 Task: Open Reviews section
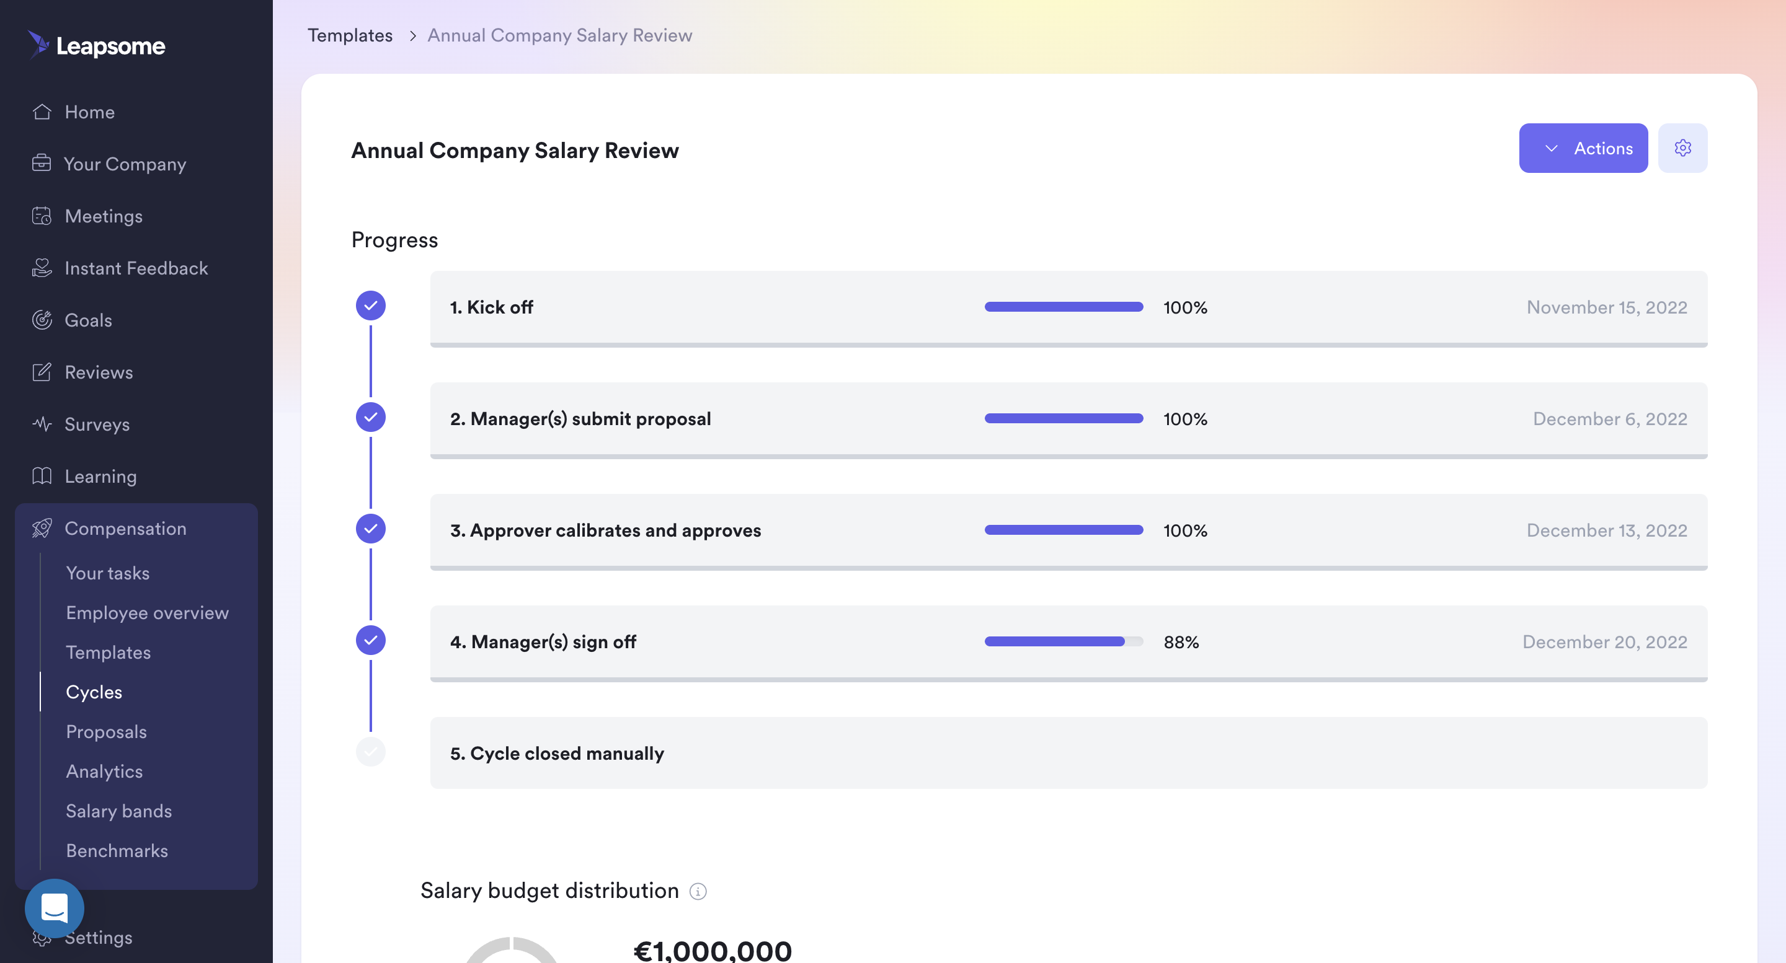click(99, 371)
